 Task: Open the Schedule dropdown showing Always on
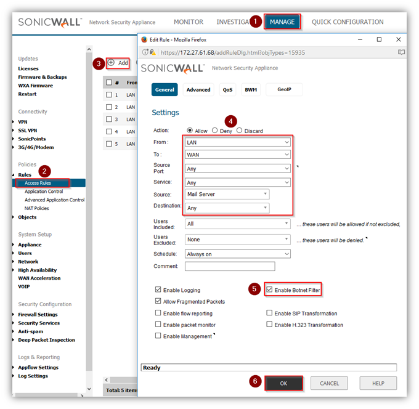238,254
